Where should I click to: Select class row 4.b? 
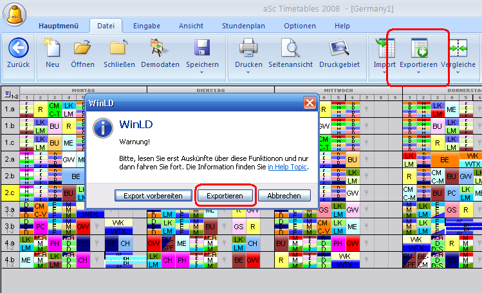10,260
